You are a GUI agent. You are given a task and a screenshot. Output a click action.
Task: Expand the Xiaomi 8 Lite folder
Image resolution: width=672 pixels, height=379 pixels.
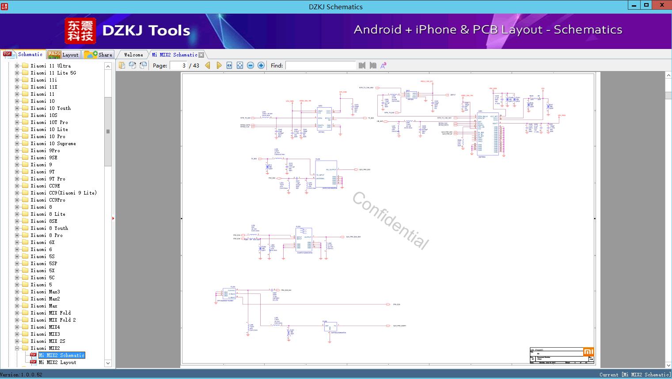coord(17,214)
